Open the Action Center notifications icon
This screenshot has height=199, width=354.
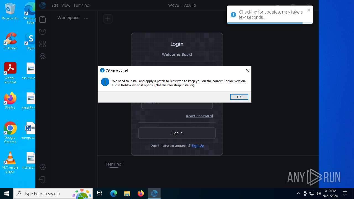pos(345,193)
